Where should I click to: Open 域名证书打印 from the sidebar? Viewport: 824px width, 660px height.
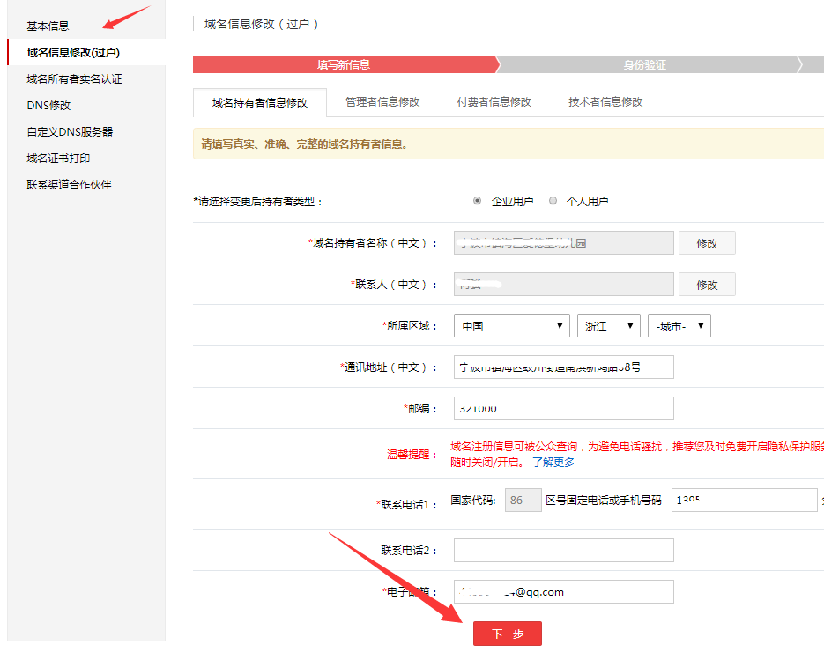click(58, 158)
